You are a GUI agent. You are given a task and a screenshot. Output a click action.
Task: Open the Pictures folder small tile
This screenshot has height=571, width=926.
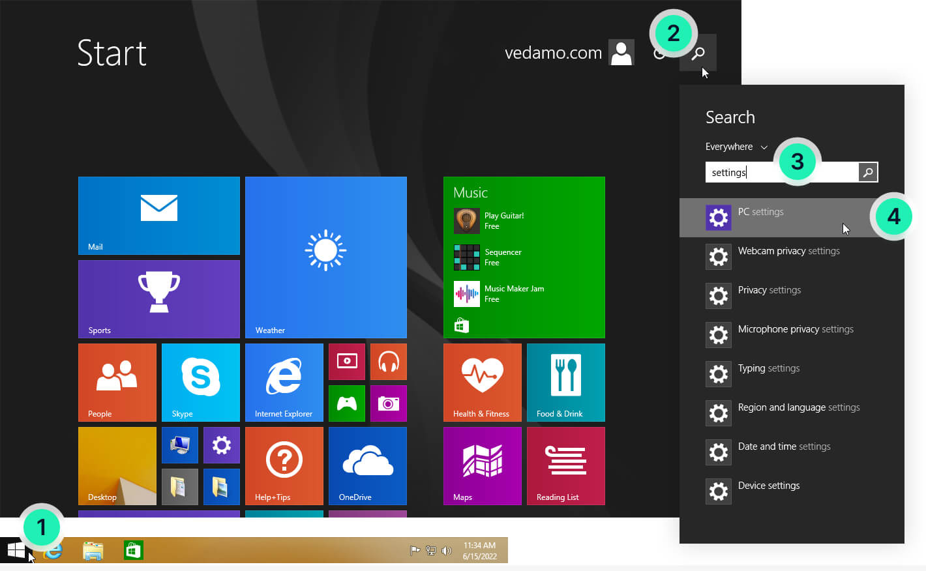pos(222,487)
